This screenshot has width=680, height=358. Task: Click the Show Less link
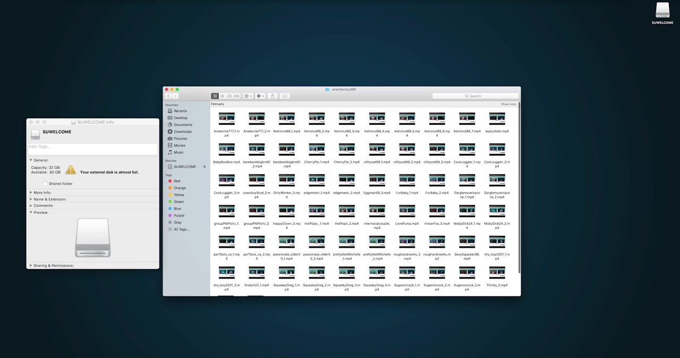coord(508,104)
